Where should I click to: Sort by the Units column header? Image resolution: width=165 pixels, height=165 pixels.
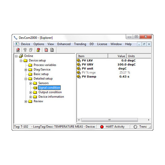click(139, 56)
